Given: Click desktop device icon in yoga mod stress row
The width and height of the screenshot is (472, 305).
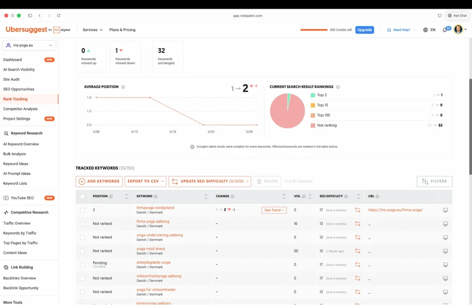Looking at the screenshot, I should (x=446, y=251).
